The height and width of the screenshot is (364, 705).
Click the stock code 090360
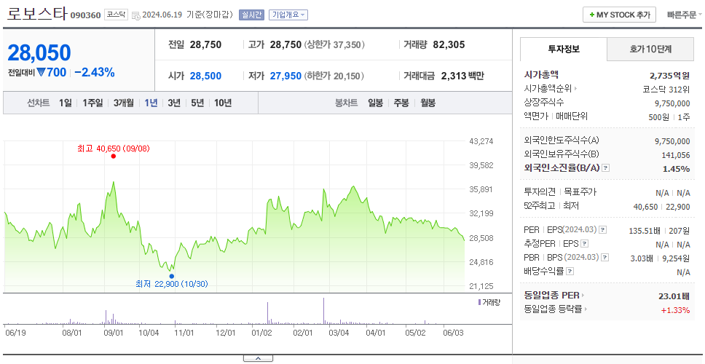(x=85, y=16)
